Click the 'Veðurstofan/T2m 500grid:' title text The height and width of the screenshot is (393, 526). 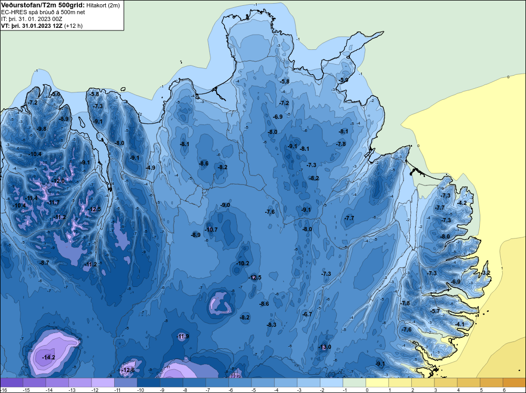pos(43,5)
